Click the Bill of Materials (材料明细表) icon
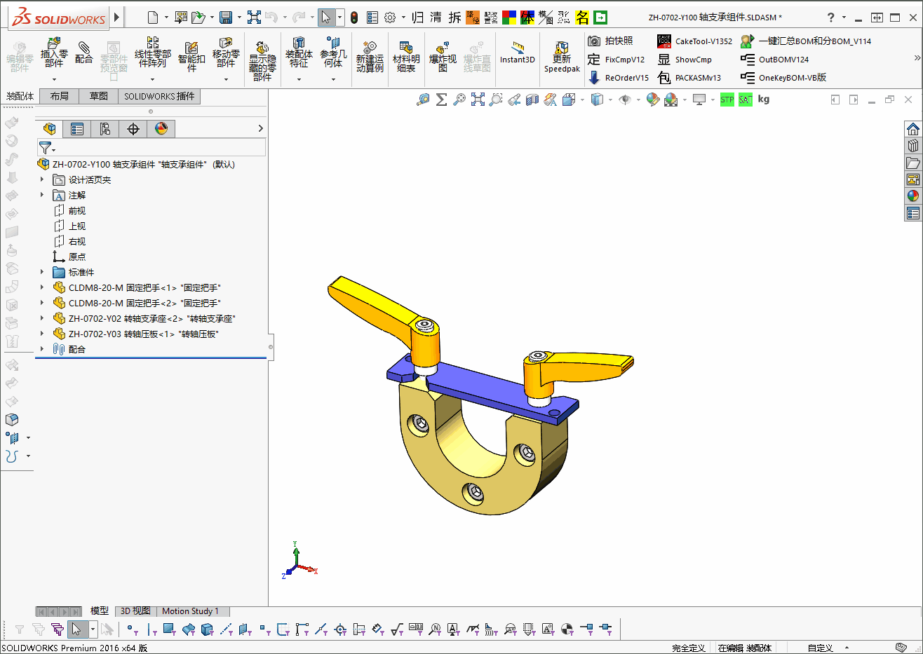 pyautogui.click(x=406, y=56)
